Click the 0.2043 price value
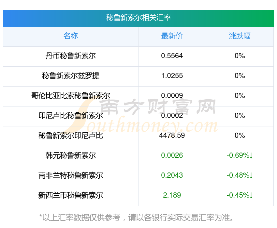Screen dimensions: 277x228 [172, 175]
